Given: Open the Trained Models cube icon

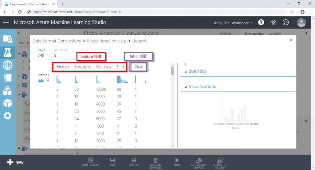Looking at the screenshot, I should coord(7,103).
